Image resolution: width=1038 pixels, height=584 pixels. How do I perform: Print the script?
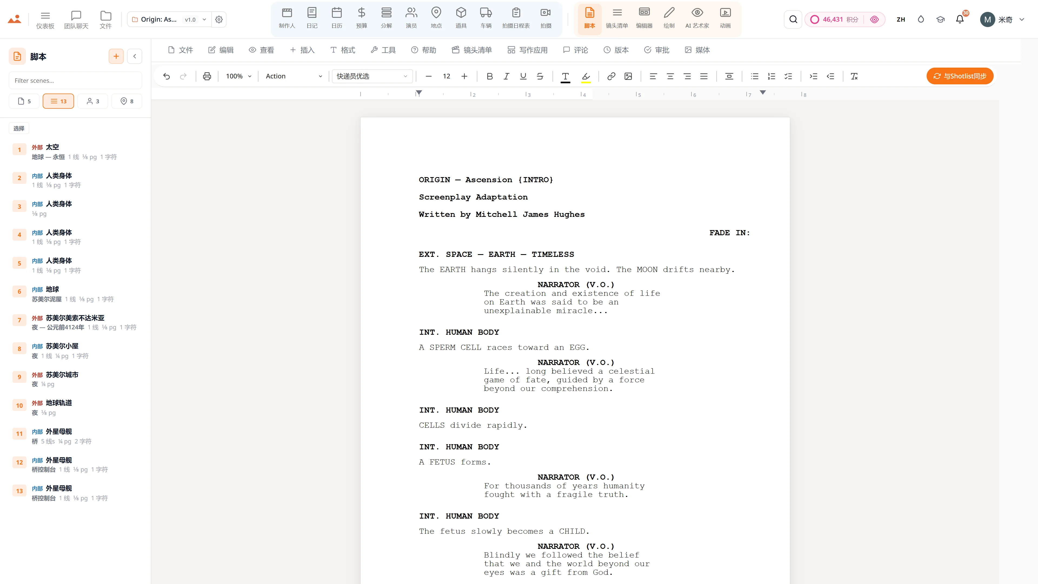[207, 76]
